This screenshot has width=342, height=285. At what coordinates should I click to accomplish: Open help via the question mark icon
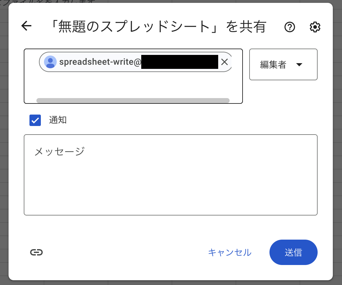click(x=289, y=27)
